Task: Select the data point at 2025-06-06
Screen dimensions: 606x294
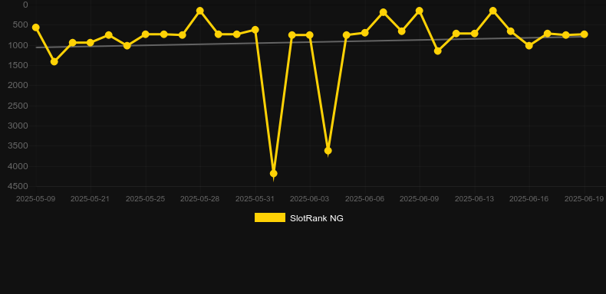Action: point(365,33)
